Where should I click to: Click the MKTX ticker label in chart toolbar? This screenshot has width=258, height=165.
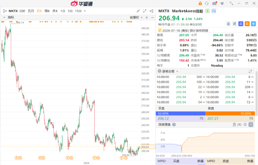tap(13, 11)
